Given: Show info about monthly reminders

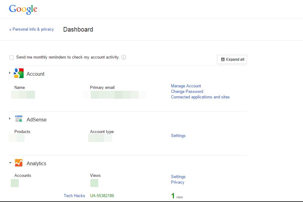Looking at the screenshot, I should [x=124, y=57].
